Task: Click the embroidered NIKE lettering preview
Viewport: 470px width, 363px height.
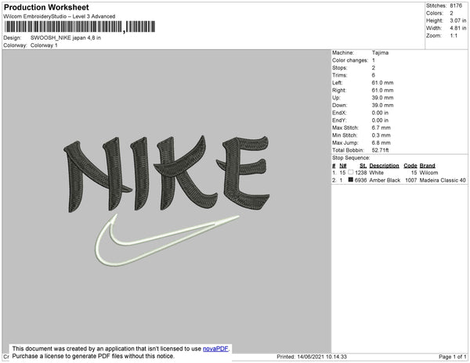Action: pyautogui.click(x=167, y=174)
